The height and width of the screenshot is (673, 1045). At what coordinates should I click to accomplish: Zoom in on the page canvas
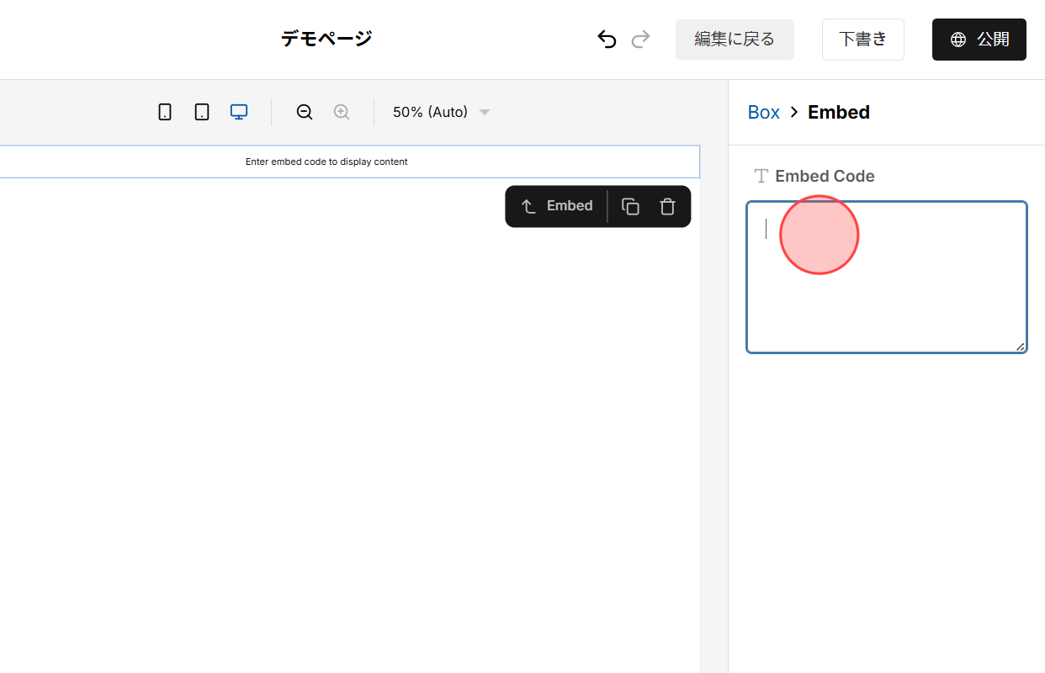(341, 111)
